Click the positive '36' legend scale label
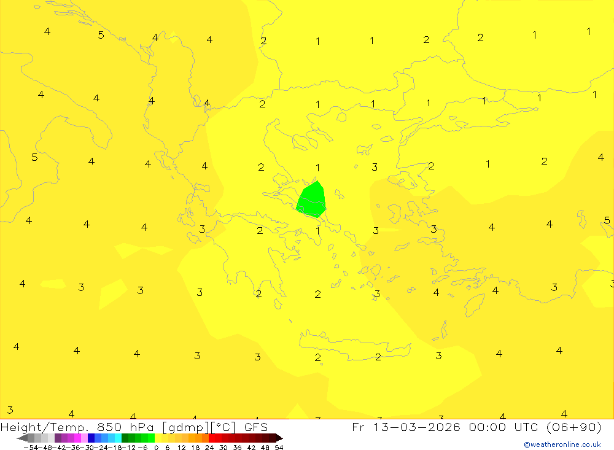Screen dimensions: 614x450 (237, 448)
